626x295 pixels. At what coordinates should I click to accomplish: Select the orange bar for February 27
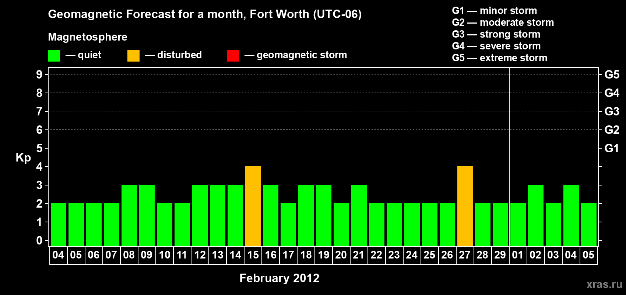tap(465, 206)
